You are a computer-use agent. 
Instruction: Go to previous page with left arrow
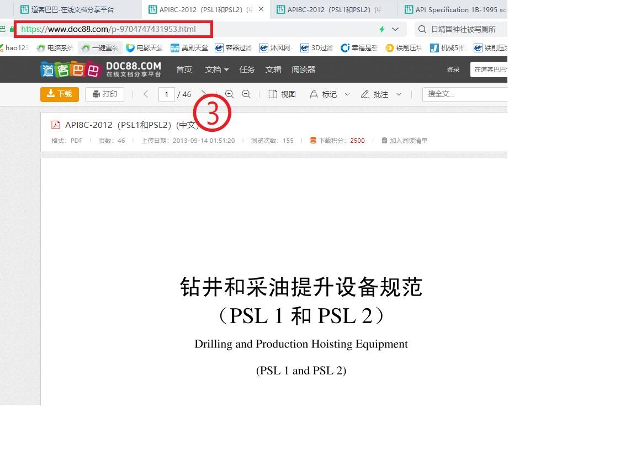146,94
